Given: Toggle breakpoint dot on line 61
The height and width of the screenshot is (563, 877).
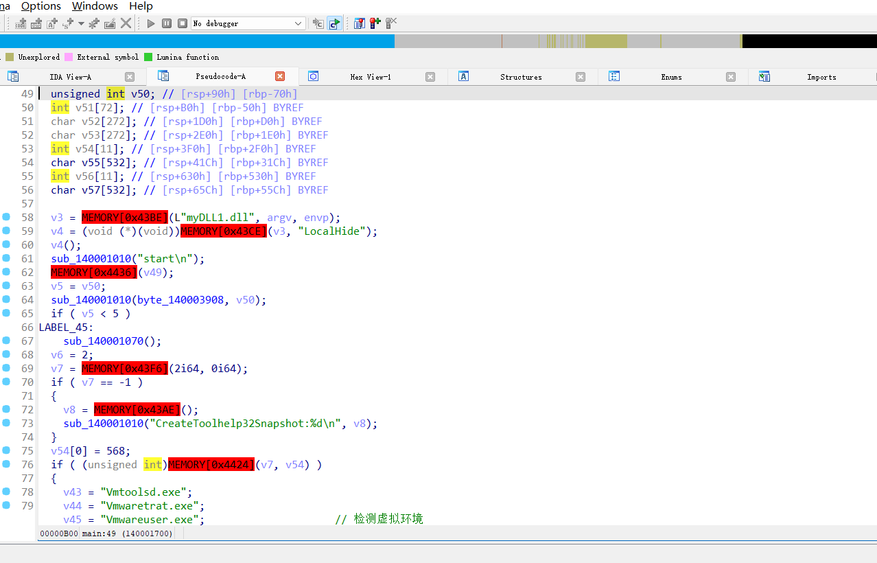Looking at the screenshot, I should coord(6,258).
